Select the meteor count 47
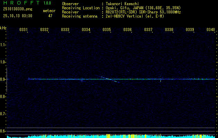218x138 pixels. click(x=50, y=16)
